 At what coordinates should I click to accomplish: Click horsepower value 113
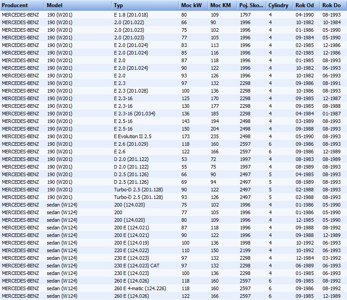[215, 45]
